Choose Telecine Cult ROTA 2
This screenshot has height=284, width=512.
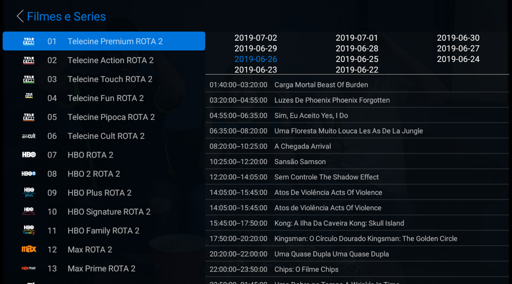104,136
